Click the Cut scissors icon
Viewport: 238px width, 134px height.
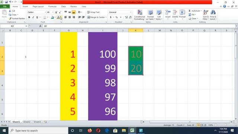point(10,11)
